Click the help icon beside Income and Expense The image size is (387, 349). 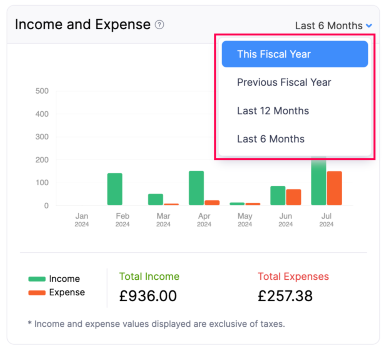tap(160, 25)
